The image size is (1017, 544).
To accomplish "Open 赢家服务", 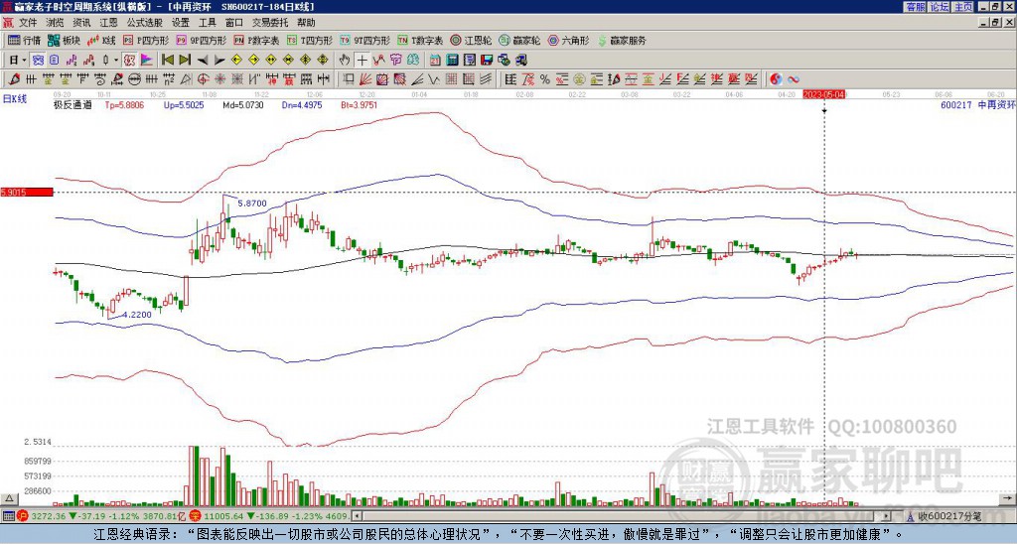I will coord(622,41).
